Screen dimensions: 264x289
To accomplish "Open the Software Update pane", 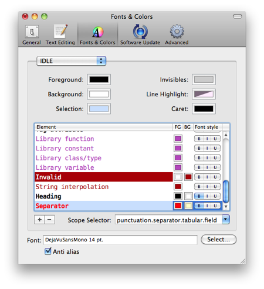I will click(140, 35).
